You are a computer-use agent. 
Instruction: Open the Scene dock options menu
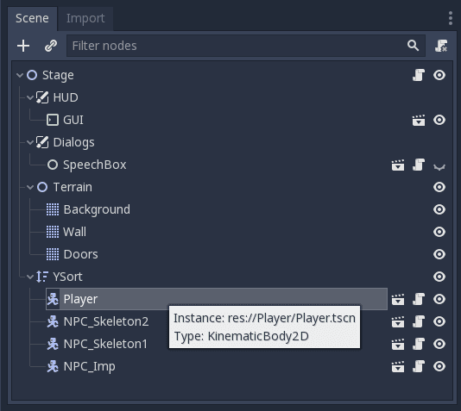[450, 18]
